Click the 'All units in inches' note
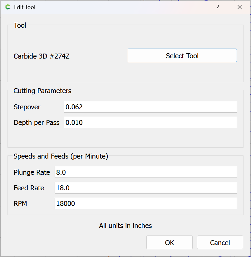Screen dimensions: 251x257 125,226
